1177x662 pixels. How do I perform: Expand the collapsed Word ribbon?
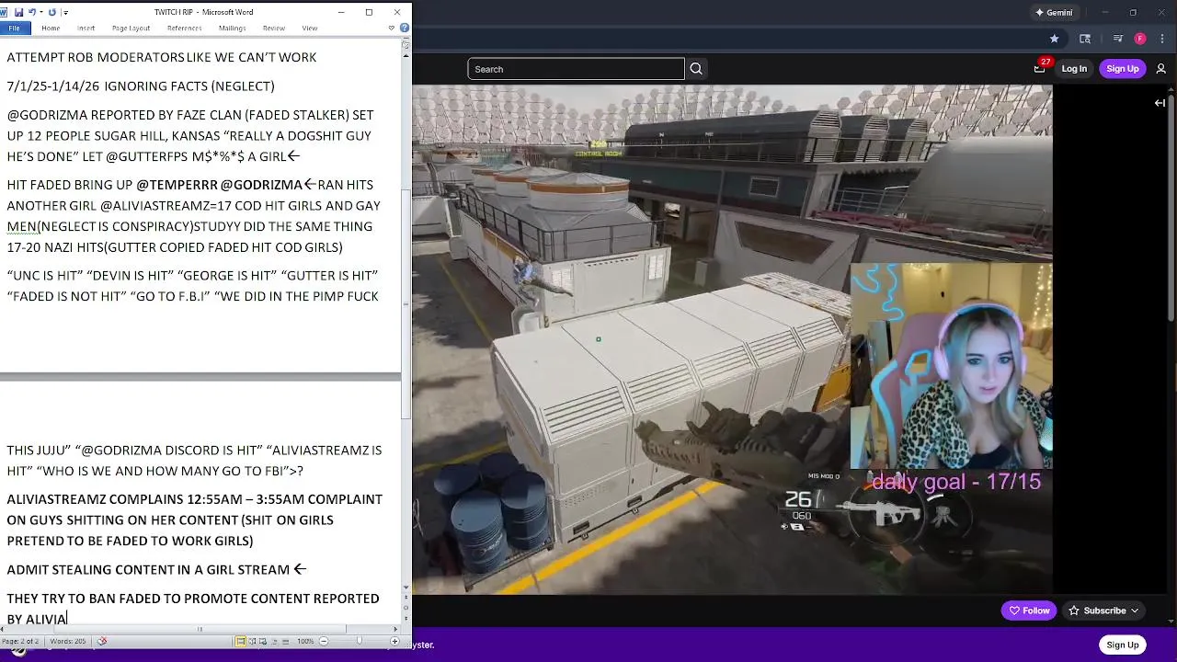[392, 29]
